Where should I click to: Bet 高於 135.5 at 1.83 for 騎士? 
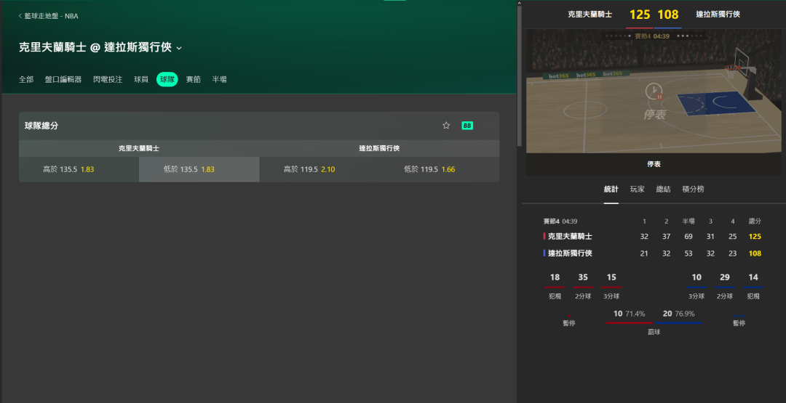click(x=79, y=169)
